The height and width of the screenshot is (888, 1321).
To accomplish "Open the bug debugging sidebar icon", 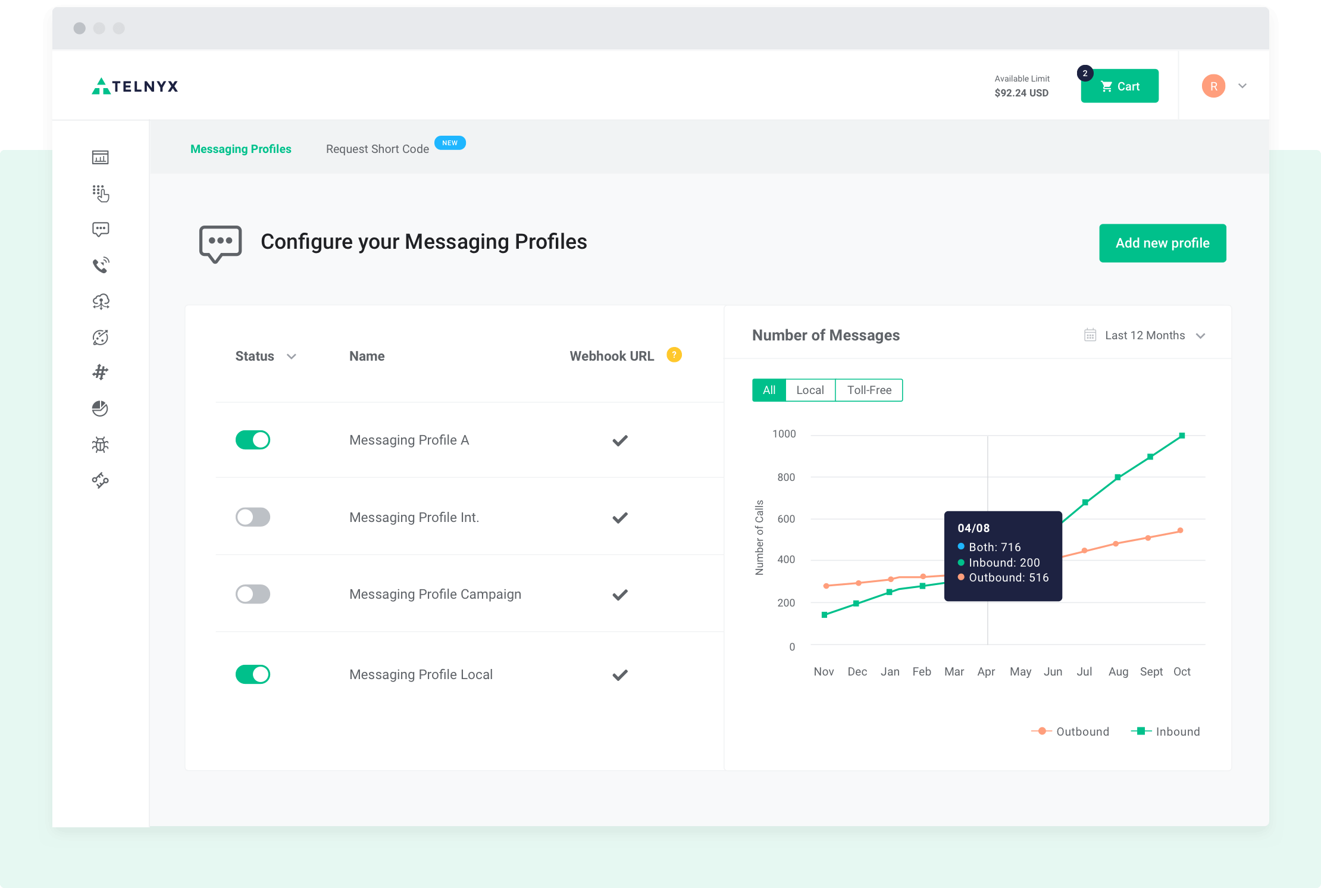I will point(101,445).
